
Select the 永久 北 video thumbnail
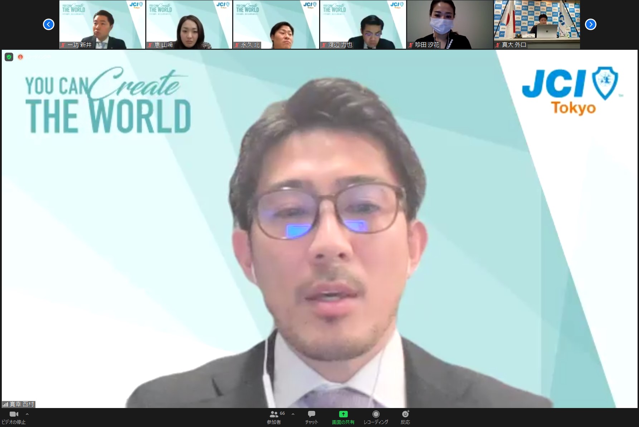tap(276, 24)
